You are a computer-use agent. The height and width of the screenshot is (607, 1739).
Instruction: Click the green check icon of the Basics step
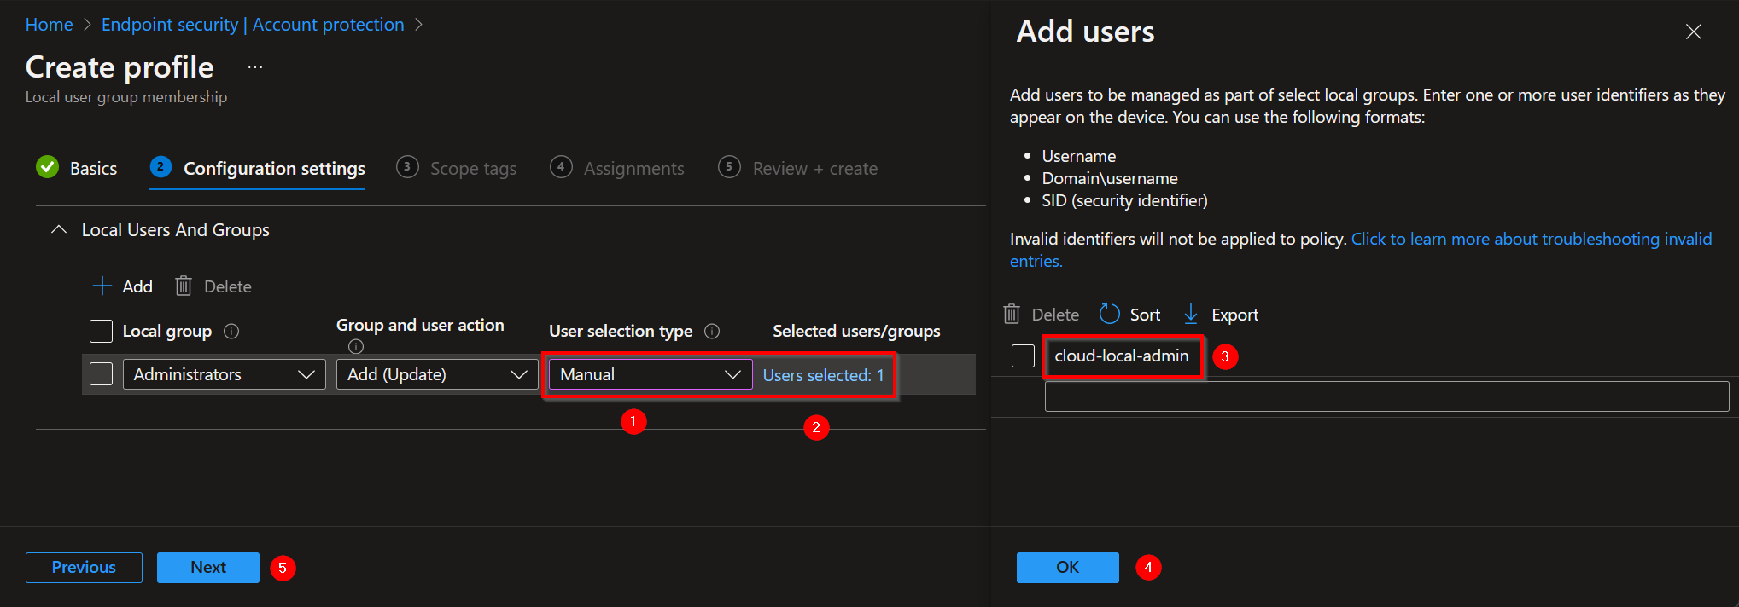tap(48, 167)
